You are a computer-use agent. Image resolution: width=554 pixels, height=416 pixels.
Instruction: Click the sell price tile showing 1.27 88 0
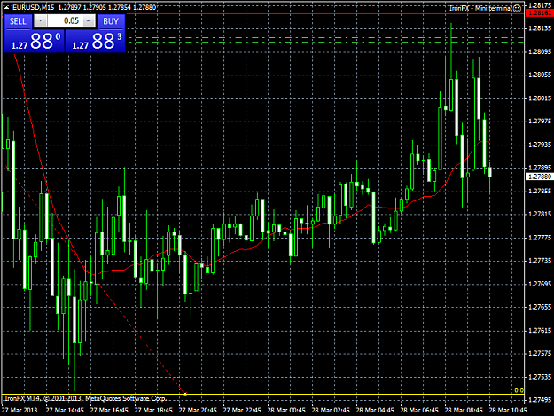[35, 41]
